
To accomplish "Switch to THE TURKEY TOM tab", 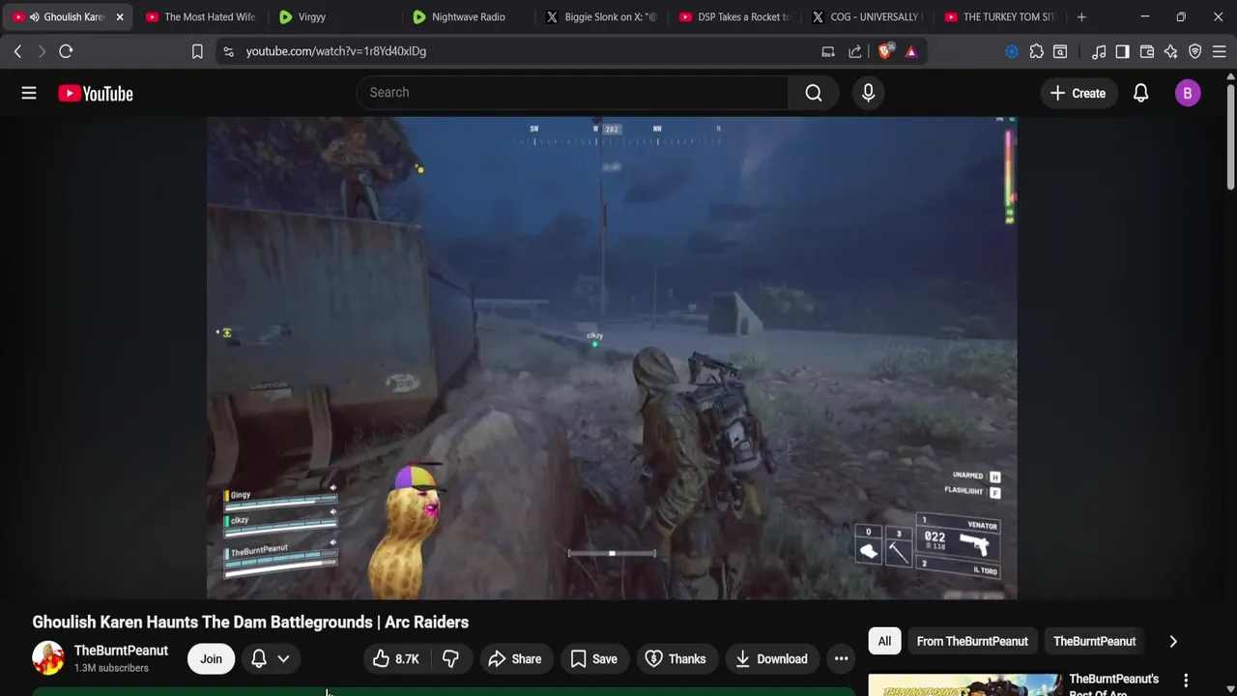I will coord(1001,16).
